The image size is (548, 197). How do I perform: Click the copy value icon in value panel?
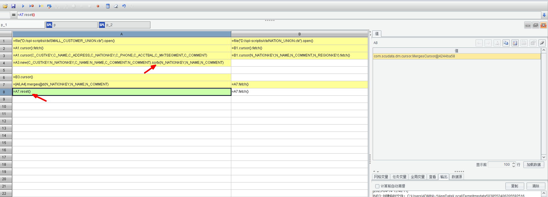[506, 43]
